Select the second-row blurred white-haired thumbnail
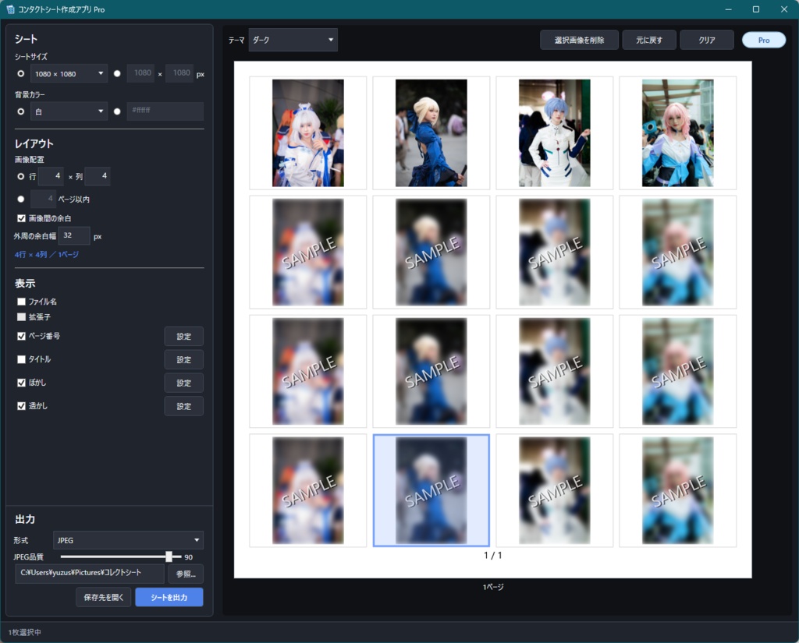 (307, 252)
